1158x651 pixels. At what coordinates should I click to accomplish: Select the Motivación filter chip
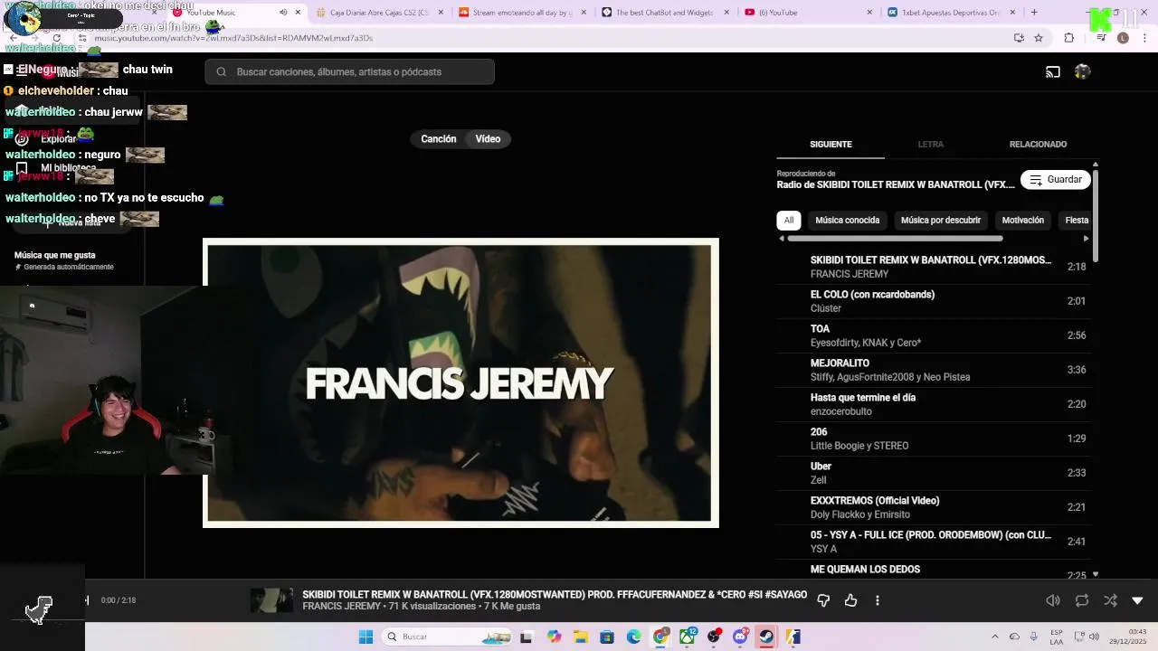(x=1023, y=221)
